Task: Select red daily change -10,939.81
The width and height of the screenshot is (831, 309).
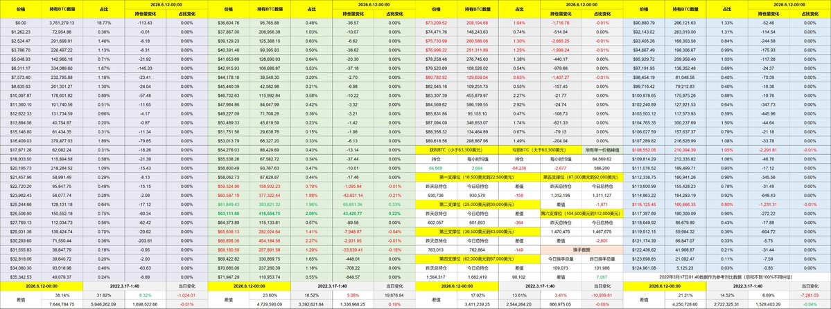Action: coord(602,295)
